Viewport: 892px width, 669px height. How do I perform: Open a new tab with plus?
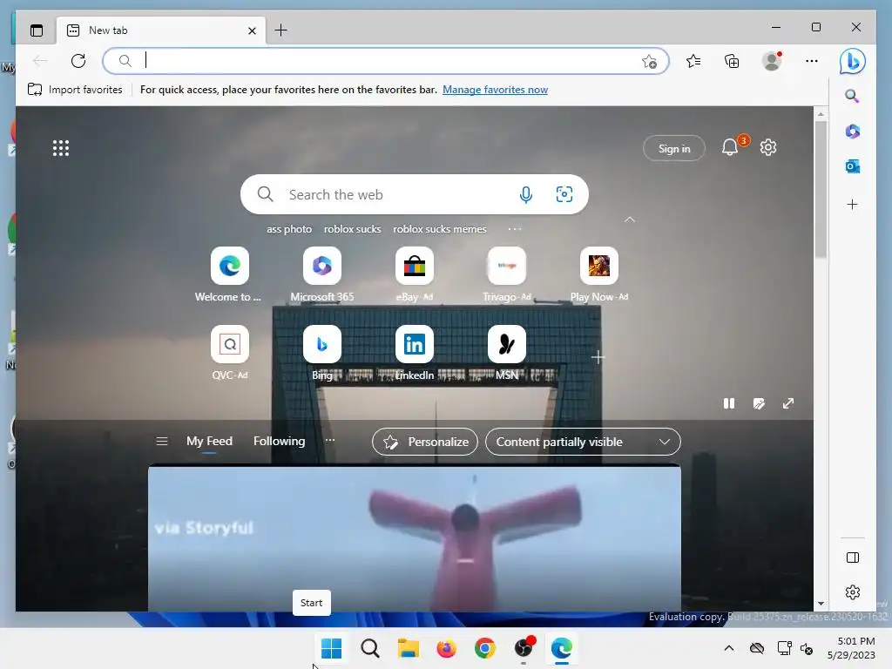click(281, 30)
